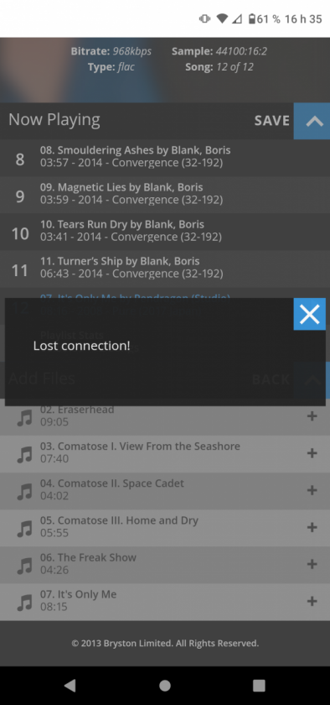This screenshot has height=705, width=330.
Task: Tap Android back navigation button
Action: coord(70,685)
